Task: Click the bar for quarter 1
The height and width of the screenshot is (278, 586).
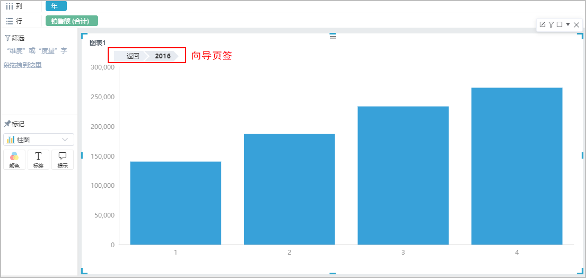Action: 176,203
